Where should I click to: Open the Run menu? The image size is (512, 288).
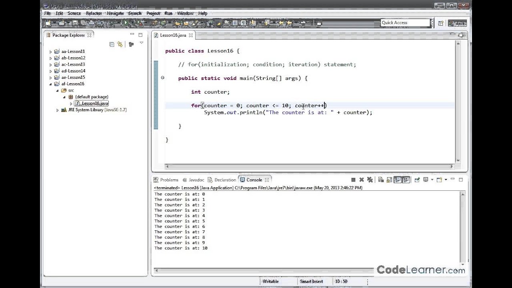(x=168, y=13)
